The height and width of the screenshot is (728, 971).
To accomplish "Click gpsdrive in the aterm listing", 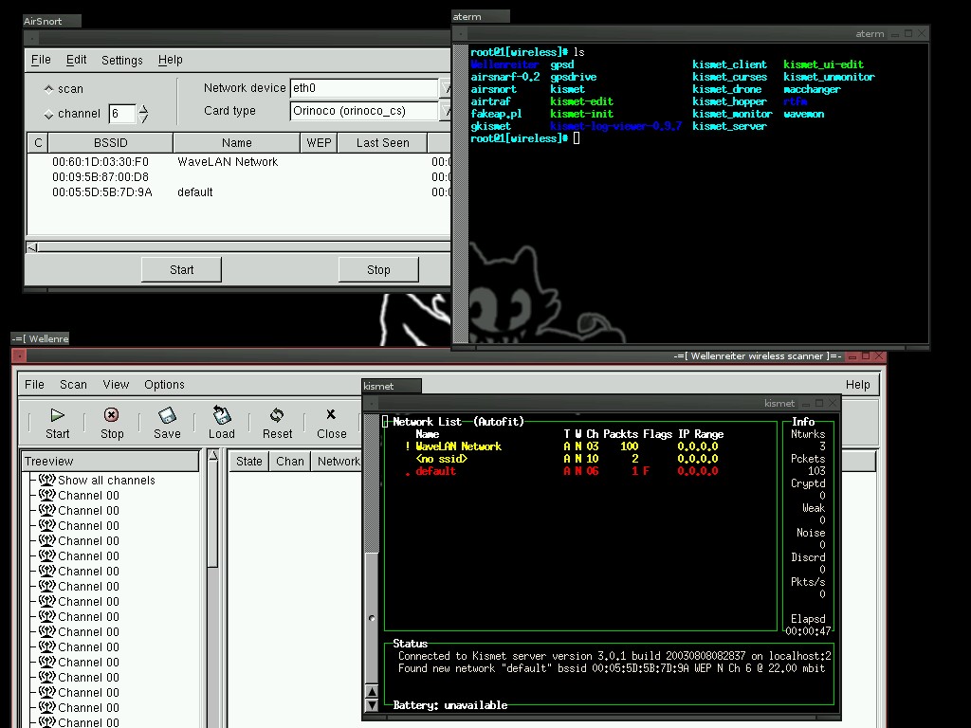I will pyautogui.click(x=574, y=77).
